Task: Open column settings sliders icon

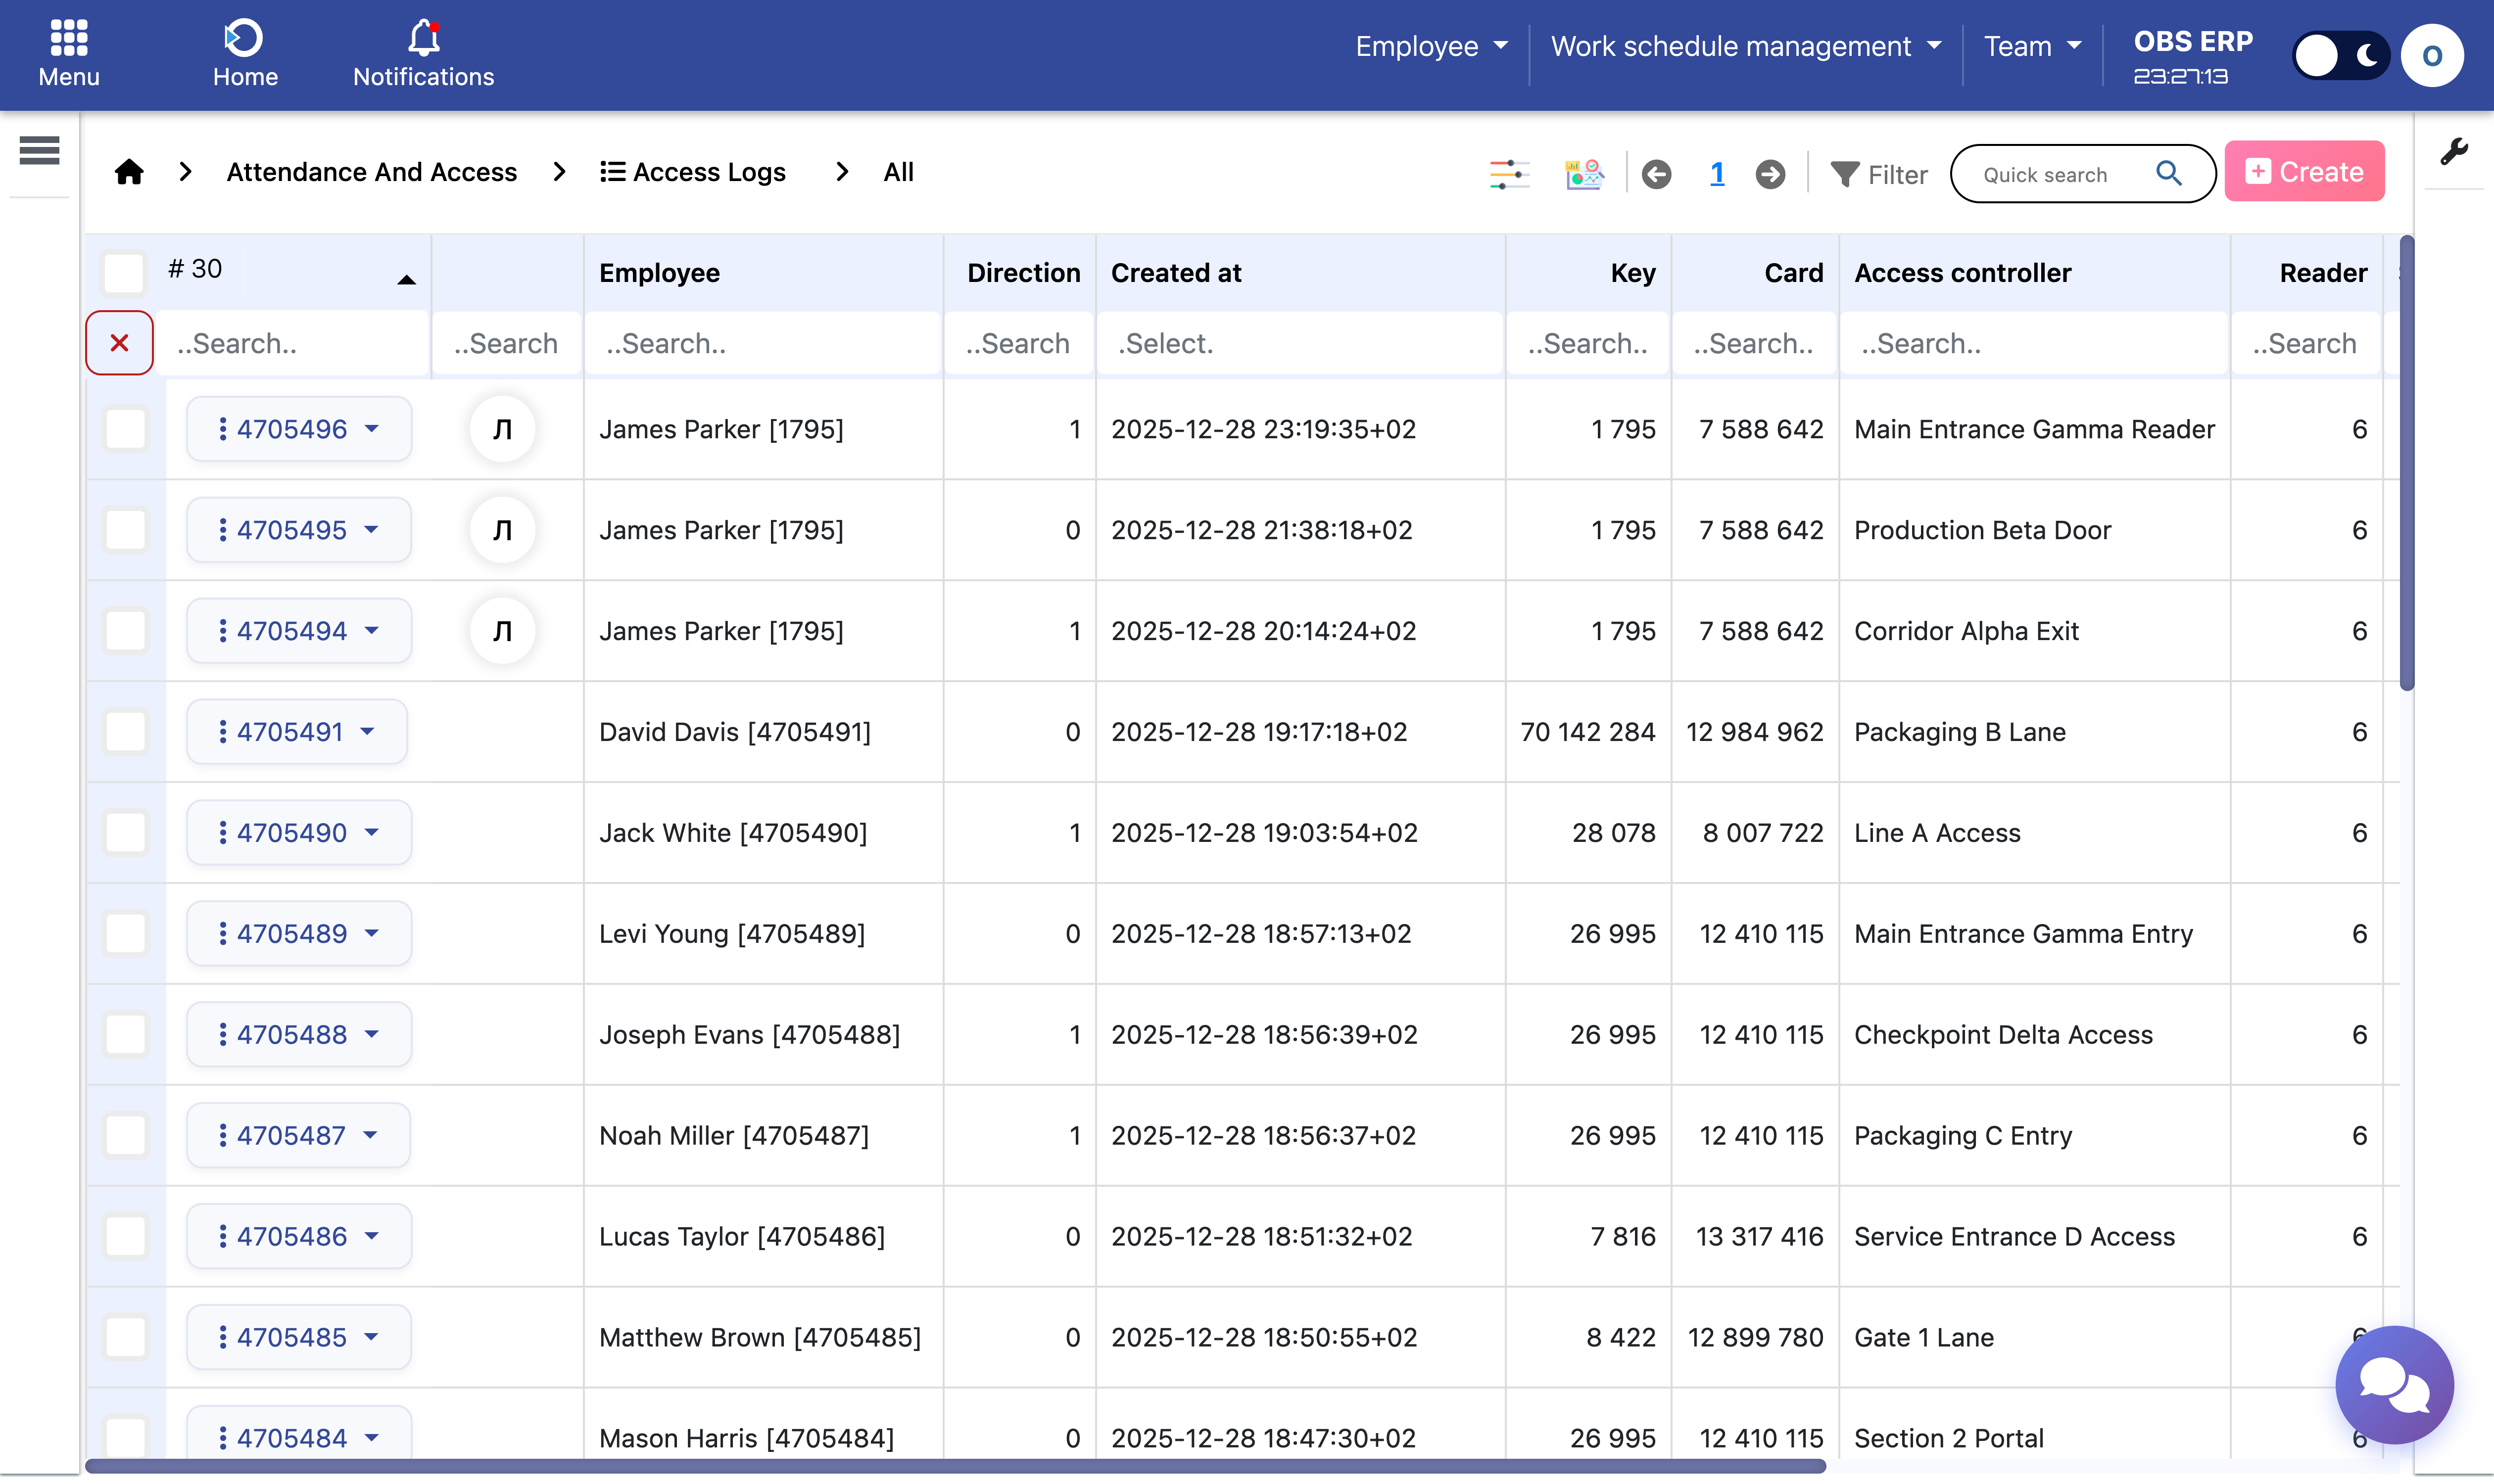Action: point(1509,174)
